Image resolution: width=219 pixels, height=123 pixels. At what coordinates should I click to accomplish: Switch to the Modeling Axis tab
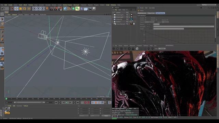[142, 13]
